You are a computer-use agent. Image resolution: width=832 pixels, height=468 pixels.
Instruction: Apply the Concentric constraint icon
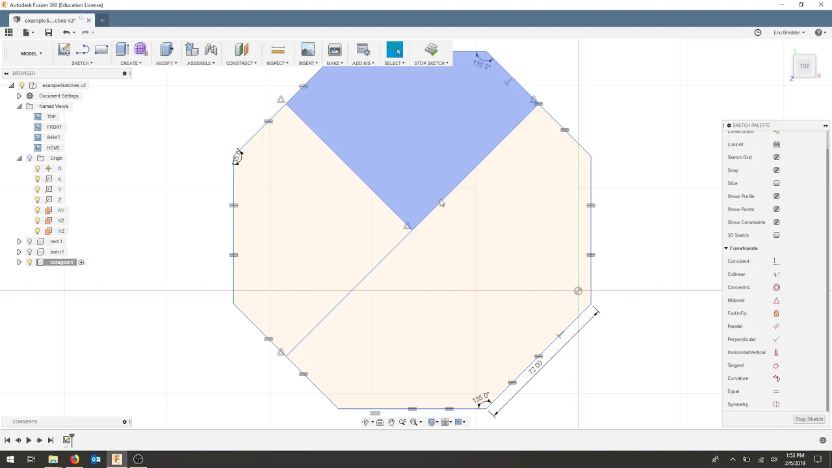click(776, 287)
